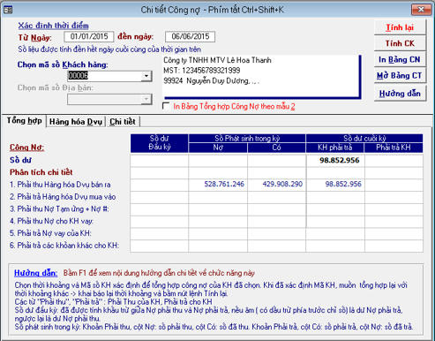The image size is (435, 341).
Task: Click row 5. Phải trả Nợ vay của KH
Action: [x=50, y=233]
